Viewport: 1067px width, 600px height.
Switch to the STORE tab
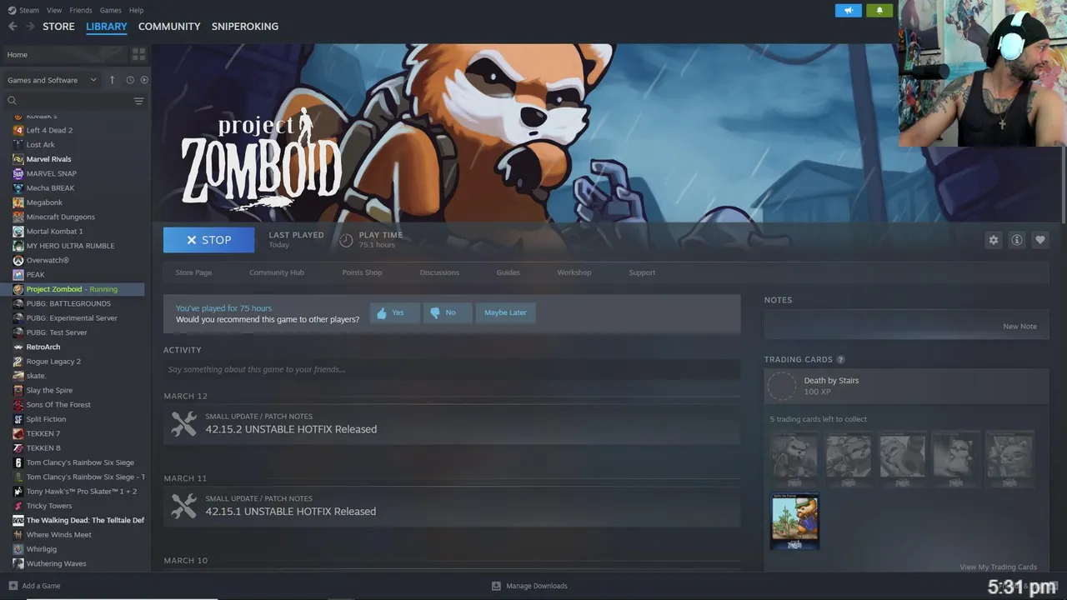click(58, 27)
